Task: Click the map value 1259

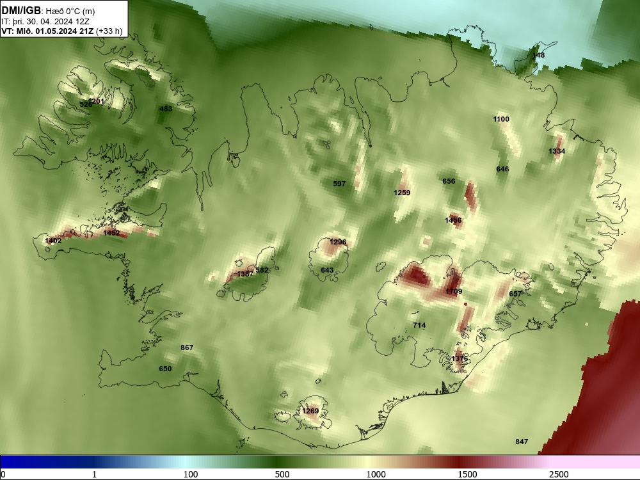Action: [x=402, y=193]
